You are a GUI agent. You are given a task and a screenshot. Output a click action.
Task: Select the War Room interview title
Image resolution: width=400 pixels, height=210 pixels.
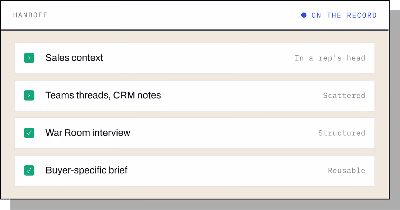[x=88, y=132]
